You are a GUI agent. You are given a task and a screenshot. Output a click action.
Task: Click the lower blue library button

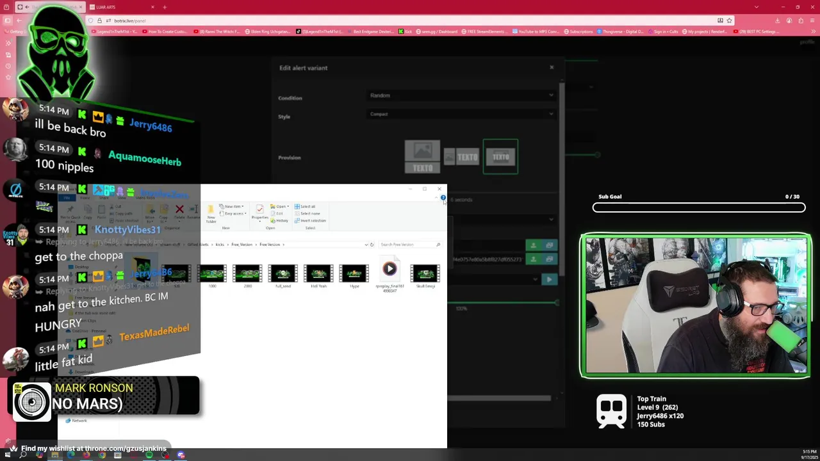[549, 259]
